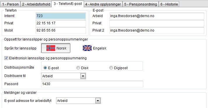
Task: Choose Digipost distribution radio button
Action: (x=111, y=68)
